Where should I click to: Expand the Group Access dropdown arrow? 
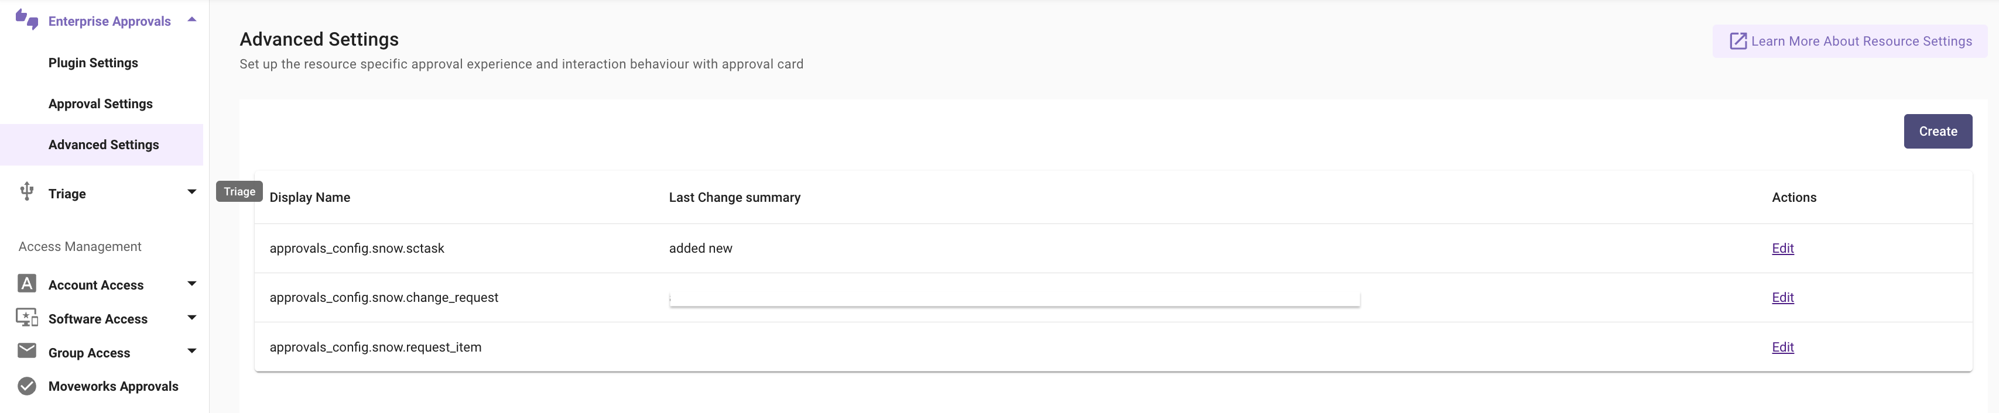(191, 351)
